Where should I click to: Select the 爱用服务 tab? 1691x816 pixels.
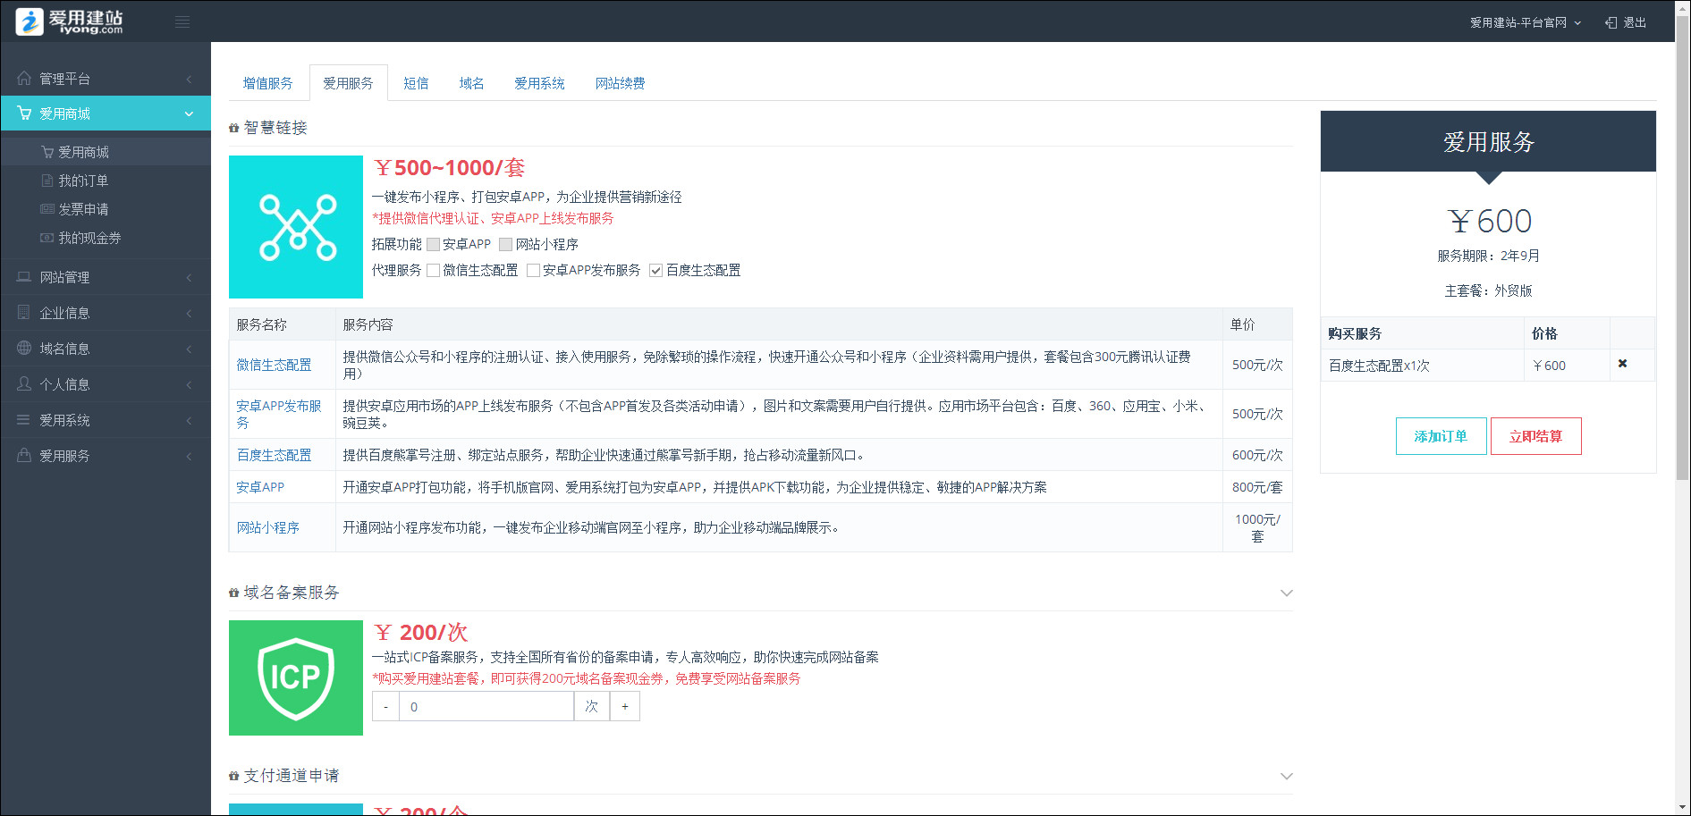(348, 83)
